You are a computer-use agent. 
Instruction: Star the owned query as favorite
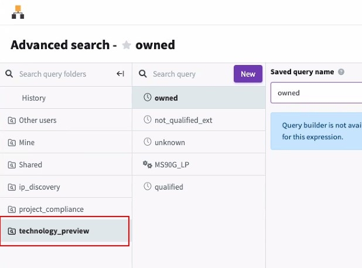click(x=127, y=46)
